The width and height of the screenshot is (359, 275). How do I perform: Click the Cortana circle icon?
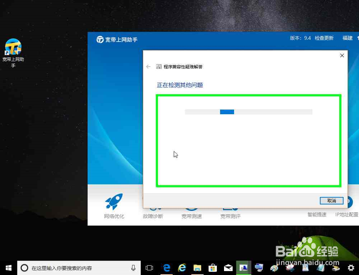[24, 268]
